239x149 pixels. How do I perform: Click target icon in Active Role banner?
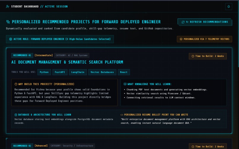point(10,39)
